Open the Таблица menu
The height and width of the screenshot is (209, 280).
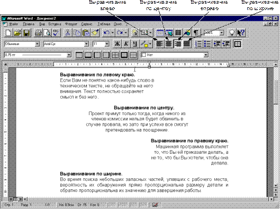(x=104, y=24)
